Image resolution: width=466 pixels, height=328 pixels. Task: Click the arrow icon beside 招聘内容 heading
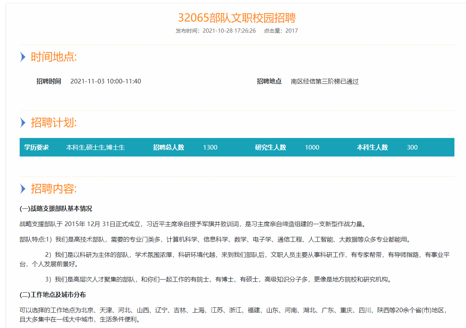click(x=23, y=189)
